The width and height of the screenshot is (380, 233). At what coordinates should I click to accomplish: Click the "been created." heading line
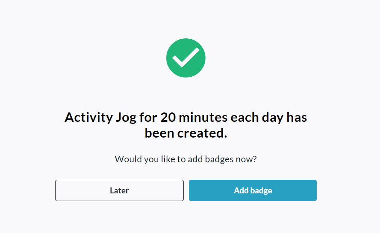(x=186, y=133)
